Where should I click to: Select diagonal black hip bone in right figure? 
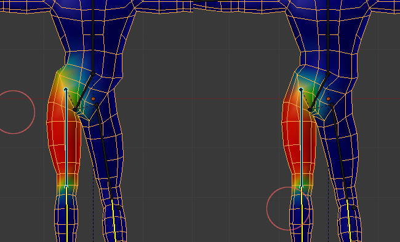coord(319,92)
